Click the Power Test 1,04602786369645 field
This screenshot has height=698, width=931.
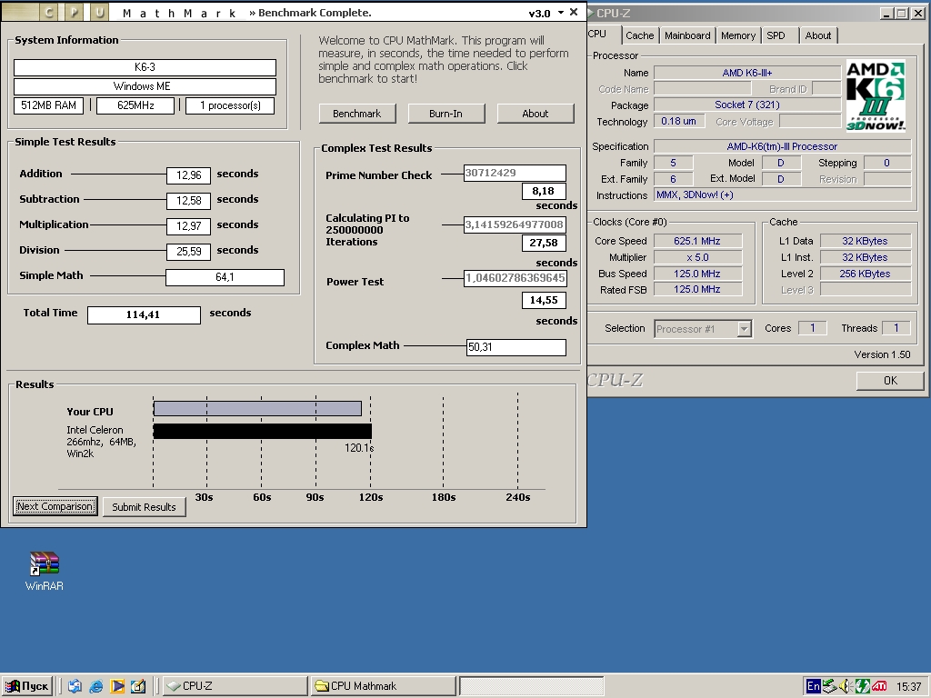point(515,278)
